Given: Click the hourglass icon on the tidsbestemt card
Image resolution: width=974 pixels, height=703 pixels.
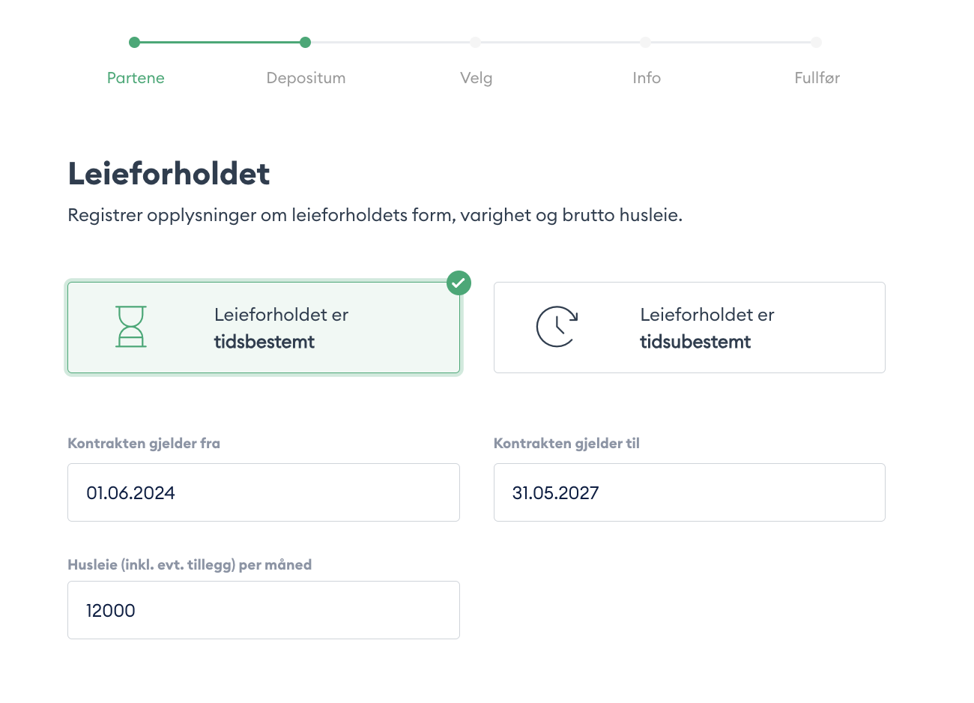Looking at the screenshot, I should point(131,328).
